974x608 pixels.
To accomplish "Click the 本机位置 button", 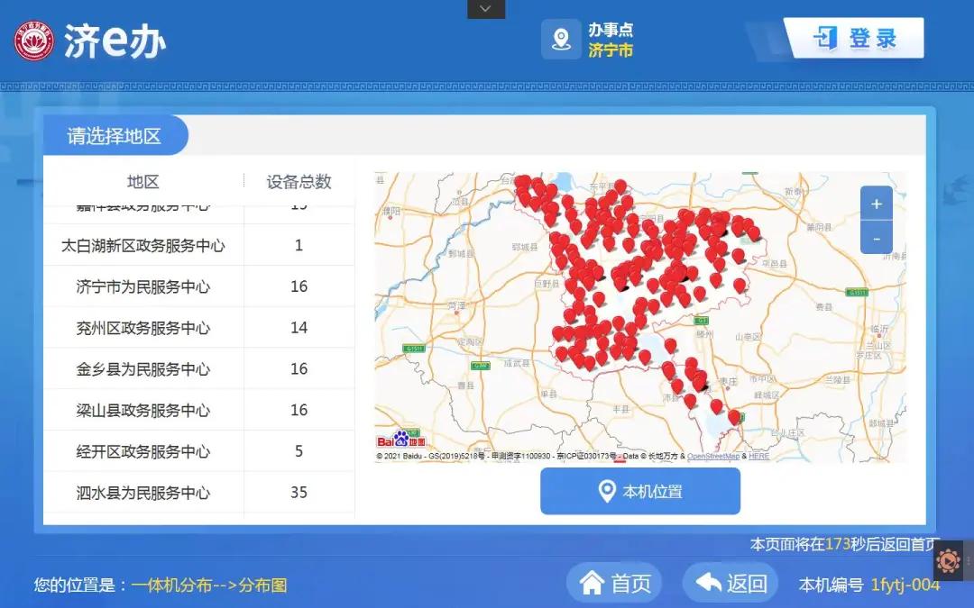I will pyautogui.click(x=640, y=492).
